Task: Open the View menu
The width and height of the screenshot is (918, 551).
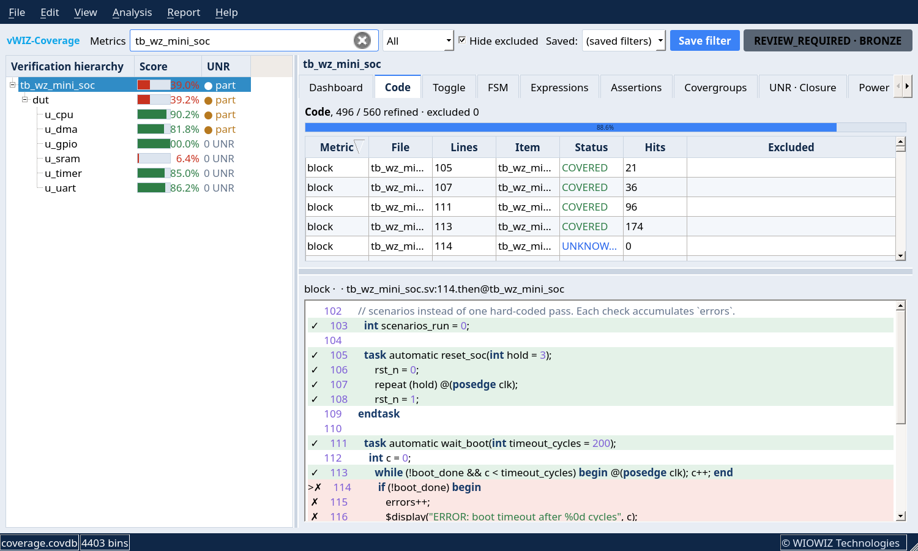Action: coord(86,12)
